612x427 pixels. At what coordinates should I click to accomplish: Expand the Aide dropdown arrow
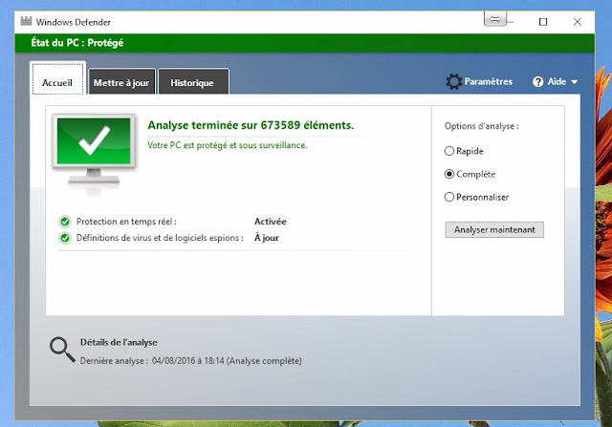(574, 82)
